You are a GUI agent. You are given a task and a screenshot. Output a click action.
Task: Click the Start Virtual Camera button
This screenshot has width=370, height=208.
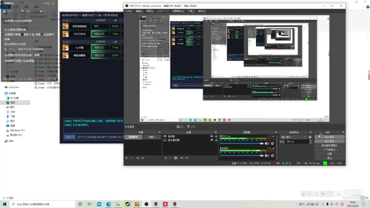click(329, 146)
